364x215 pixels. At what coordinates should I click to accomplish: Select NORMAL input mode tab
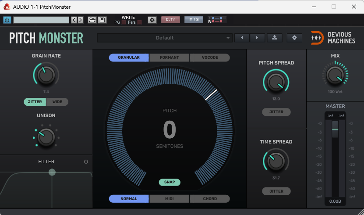(129, 199)
